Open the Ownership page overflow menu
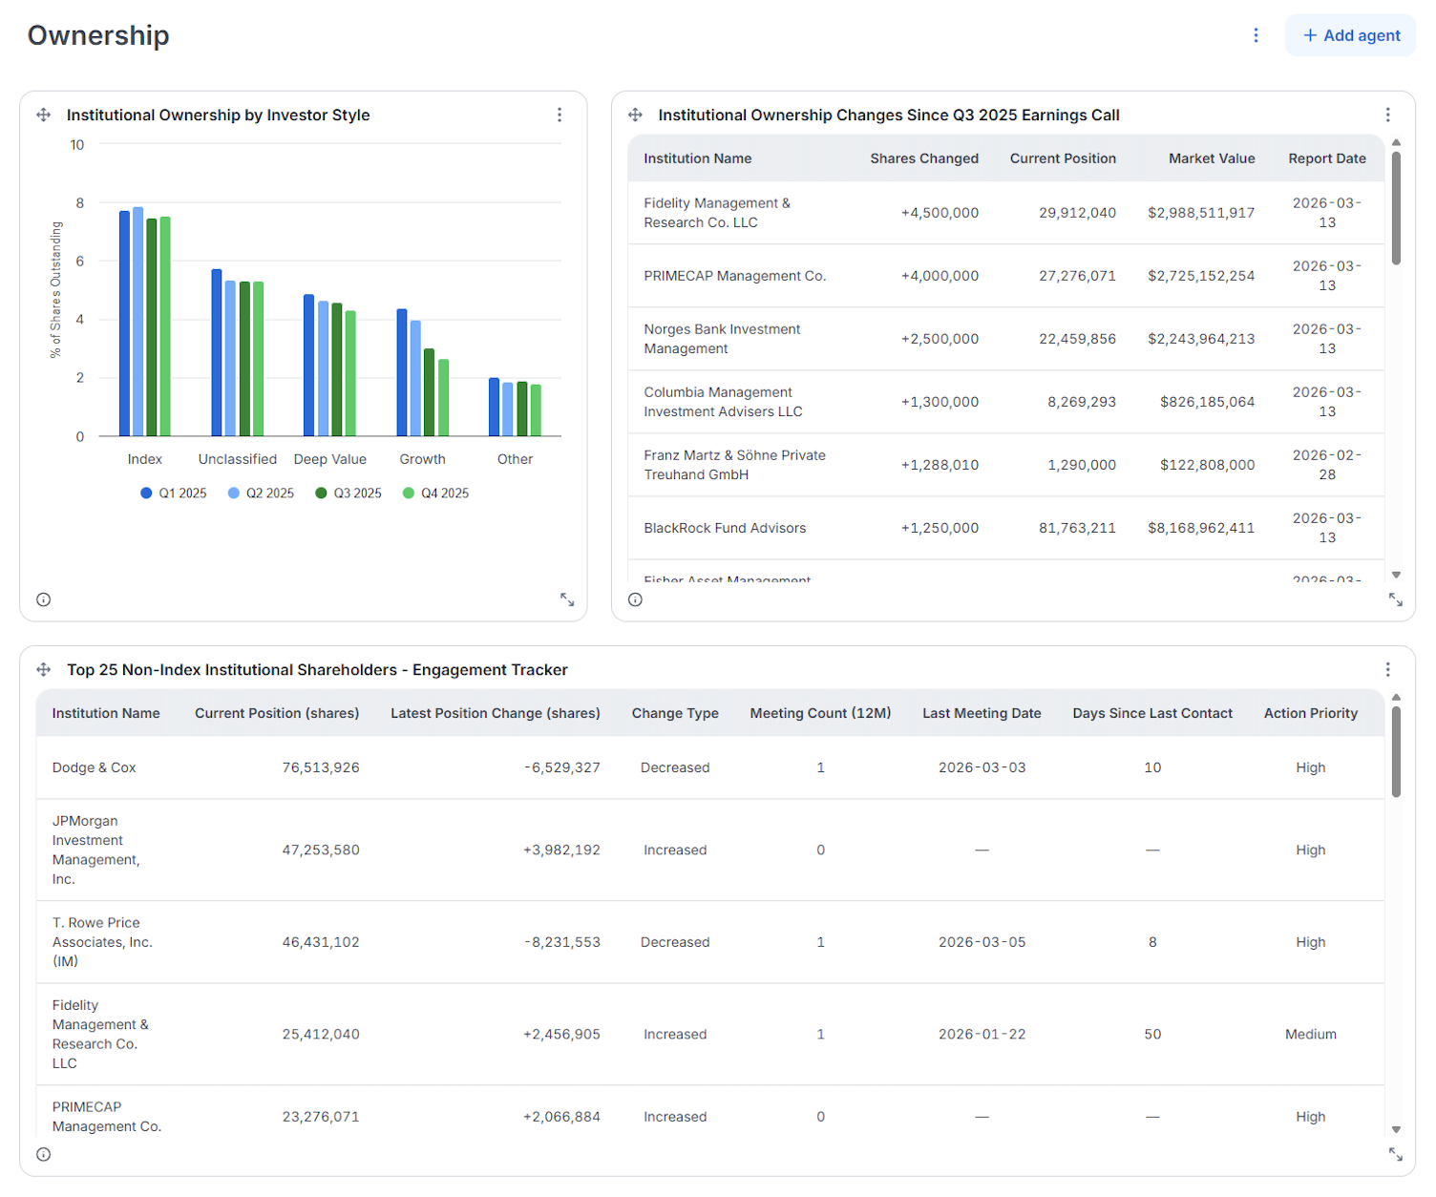Screen dimensions: 1436x1197 (x=1256, y=35)
